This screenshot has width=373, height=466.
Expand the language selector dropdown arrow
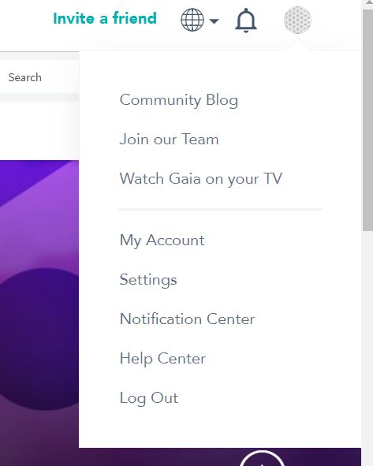214,21
